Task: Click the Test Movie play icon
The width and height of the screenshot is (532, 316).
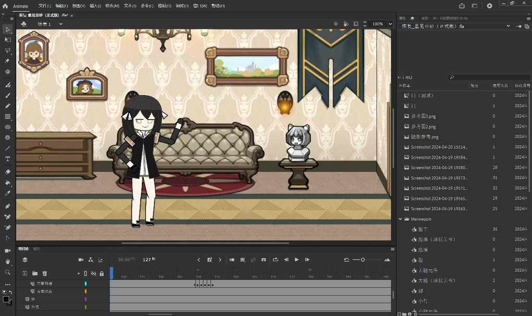Action: click(x=489, y=6)
